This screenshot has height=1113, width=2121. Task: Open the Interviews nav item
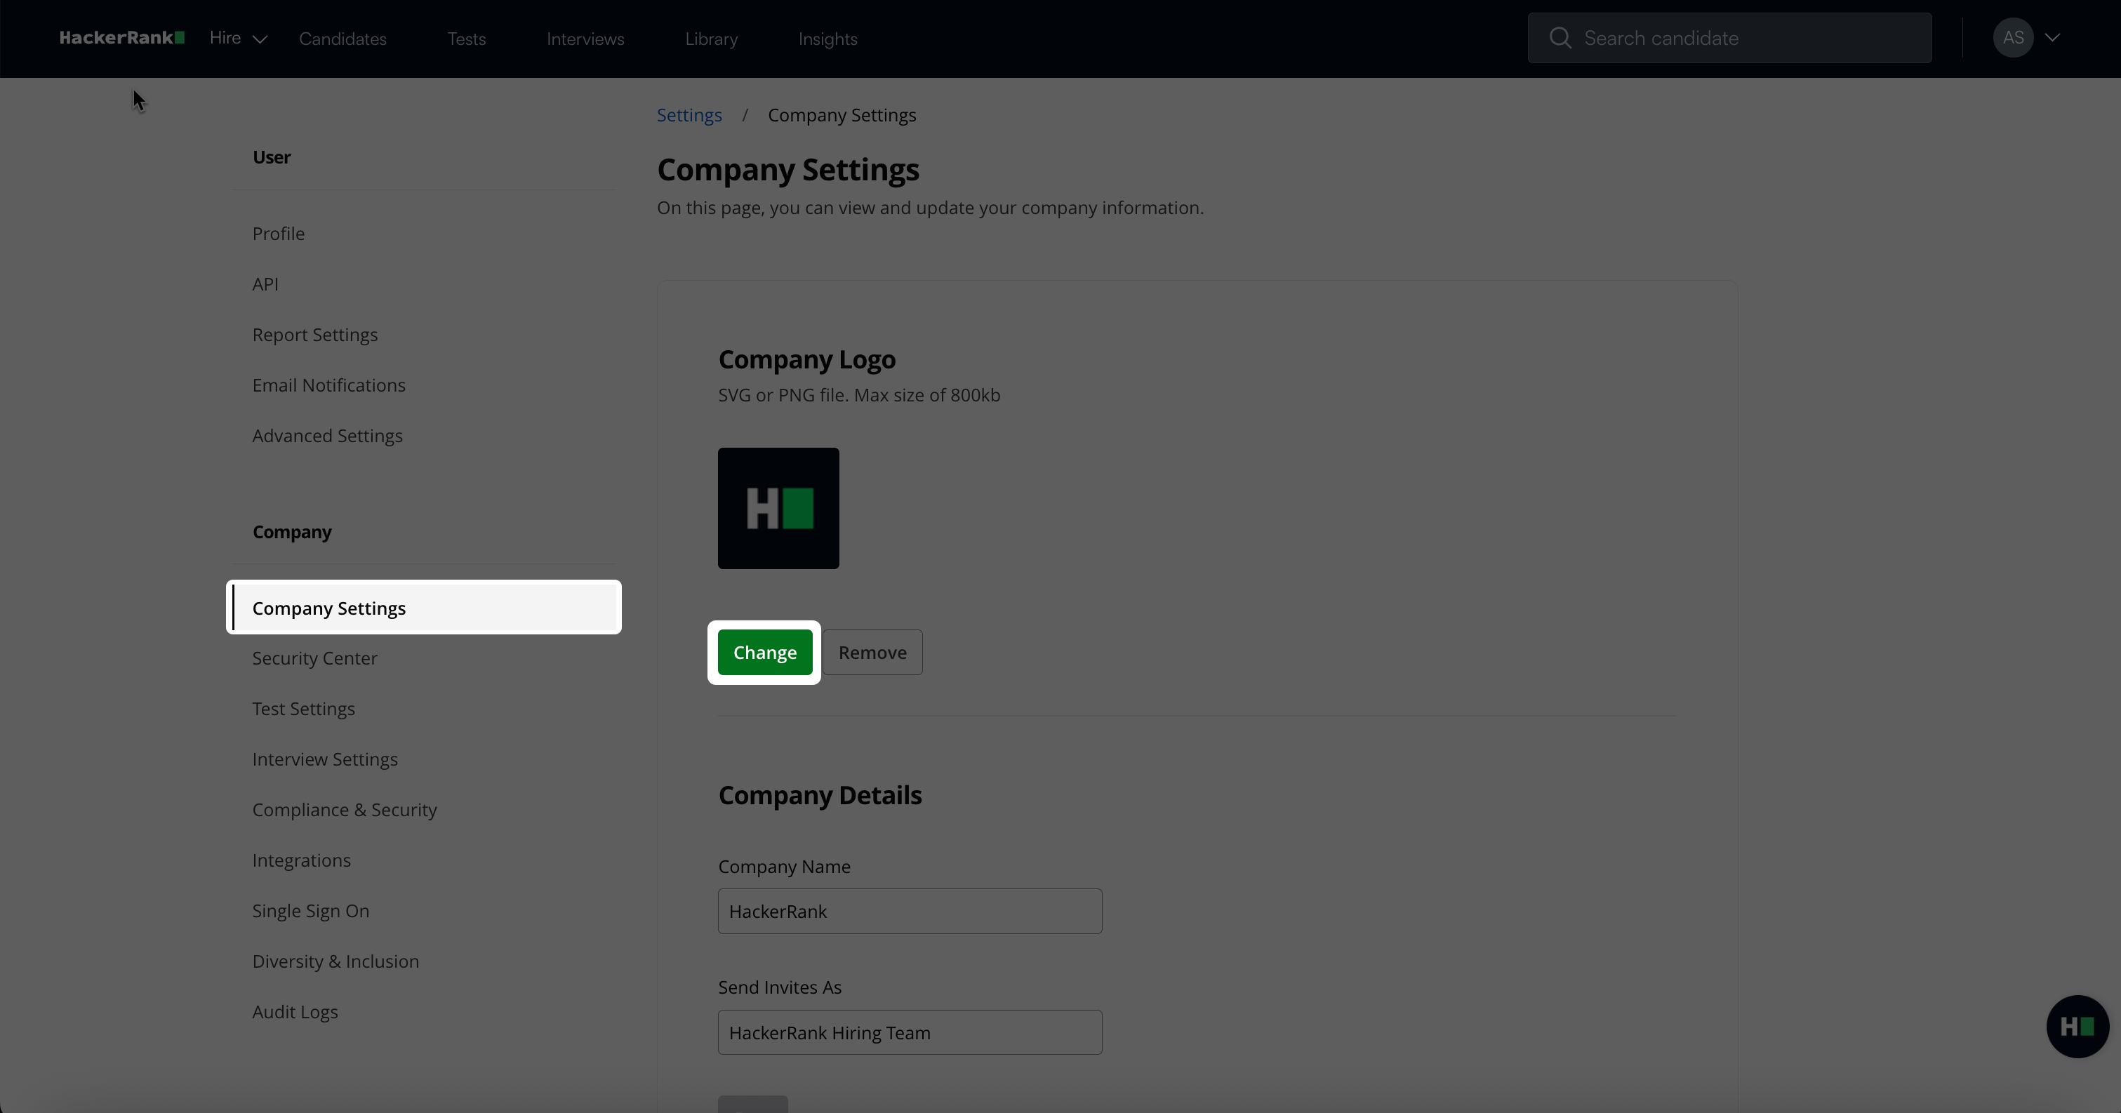pyautogui.click(x=585, y=39)
